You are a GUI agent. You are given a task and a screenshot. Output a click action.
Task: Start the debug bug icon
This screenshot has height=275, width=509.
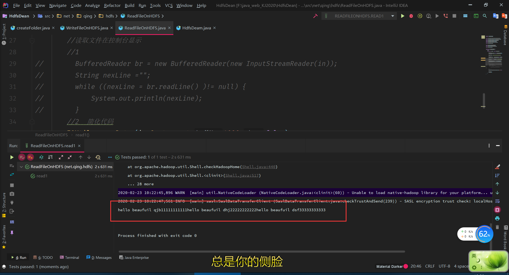(411, 16)
